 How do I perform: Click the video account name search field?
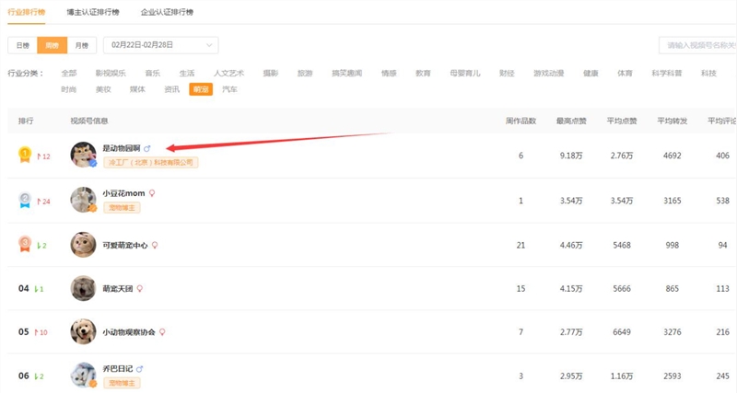point(698,46)
